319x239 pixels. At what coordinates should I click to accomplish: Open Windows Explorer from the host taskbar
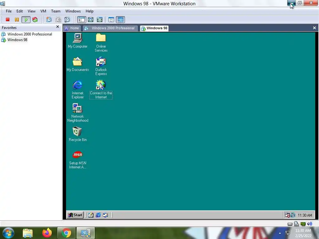click(x=28, y=233)
